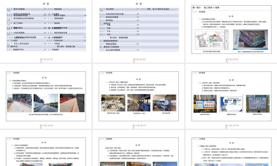Screen dimensions: 277x166
Task: Click the red-yellow striped walkway photo on page 10
Action: (72, 103)
